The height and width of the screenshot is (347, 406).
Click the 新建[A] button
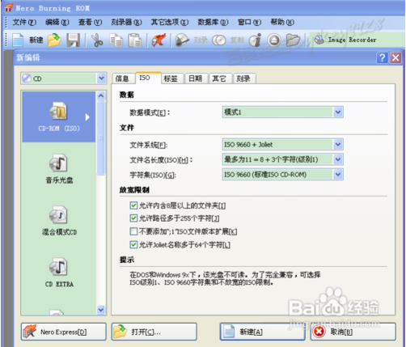[263, 332]
